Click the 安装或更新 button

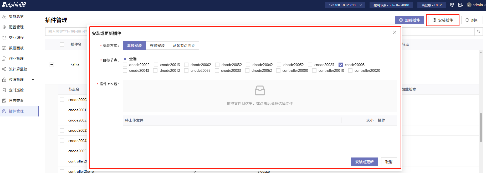point(364,162)
